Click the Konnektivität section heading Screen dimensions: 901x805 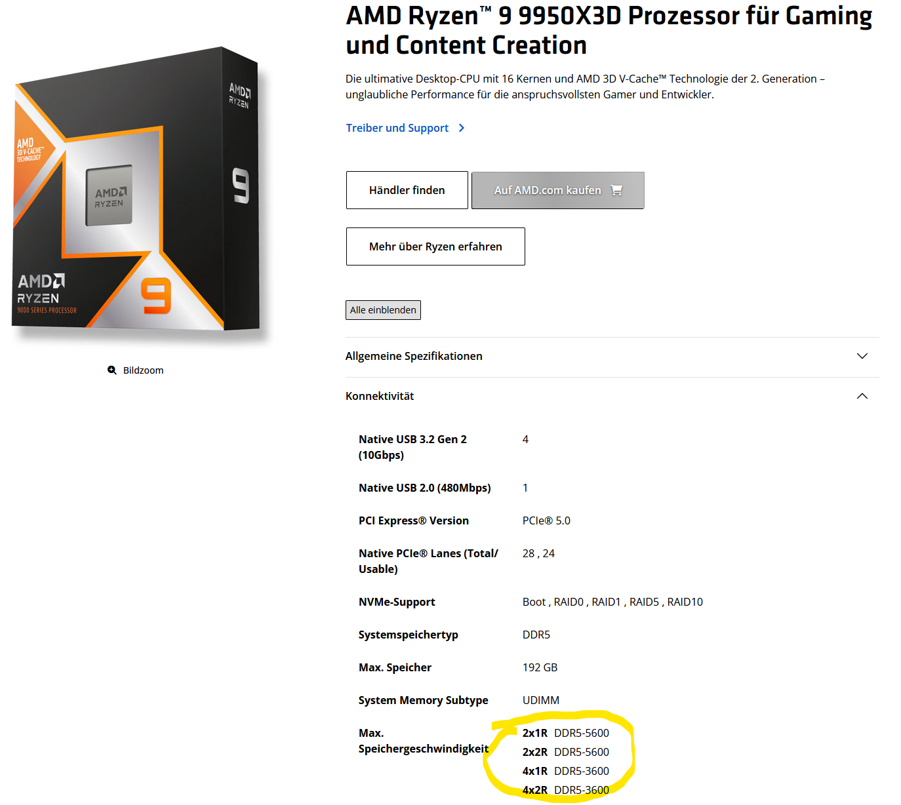pyautogui.click(x=380, y=396)
